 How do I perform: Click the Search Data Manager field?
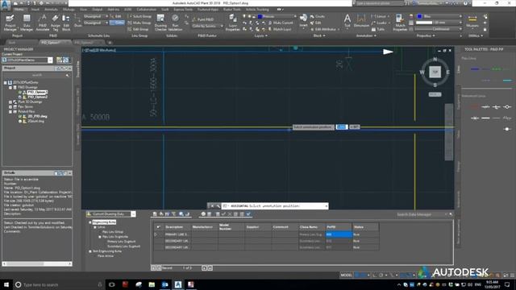click(422, 214)
